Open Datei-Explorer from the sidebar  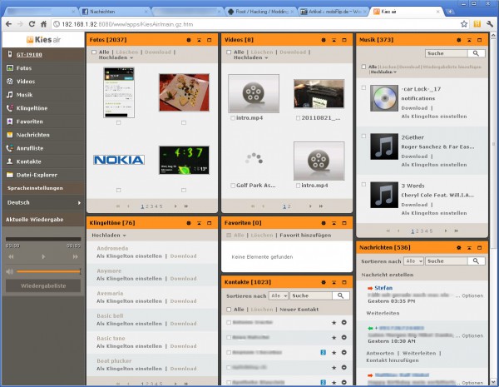pos(37,175)
